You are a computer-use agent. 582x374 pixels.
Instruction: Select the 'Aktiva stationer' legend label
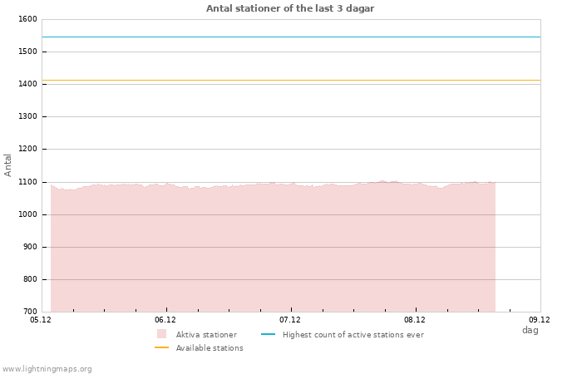(x=206, y=335)
